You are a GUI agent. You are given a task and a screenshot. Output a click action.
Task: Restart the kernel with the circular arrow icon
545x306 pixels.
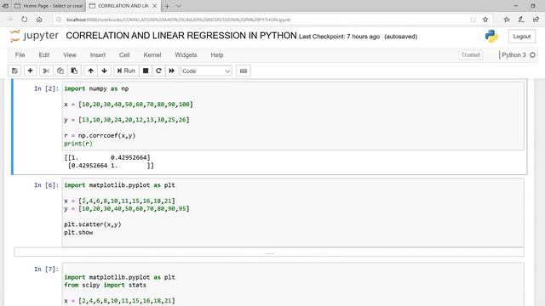pyautogui.click(x=158, y=71)
